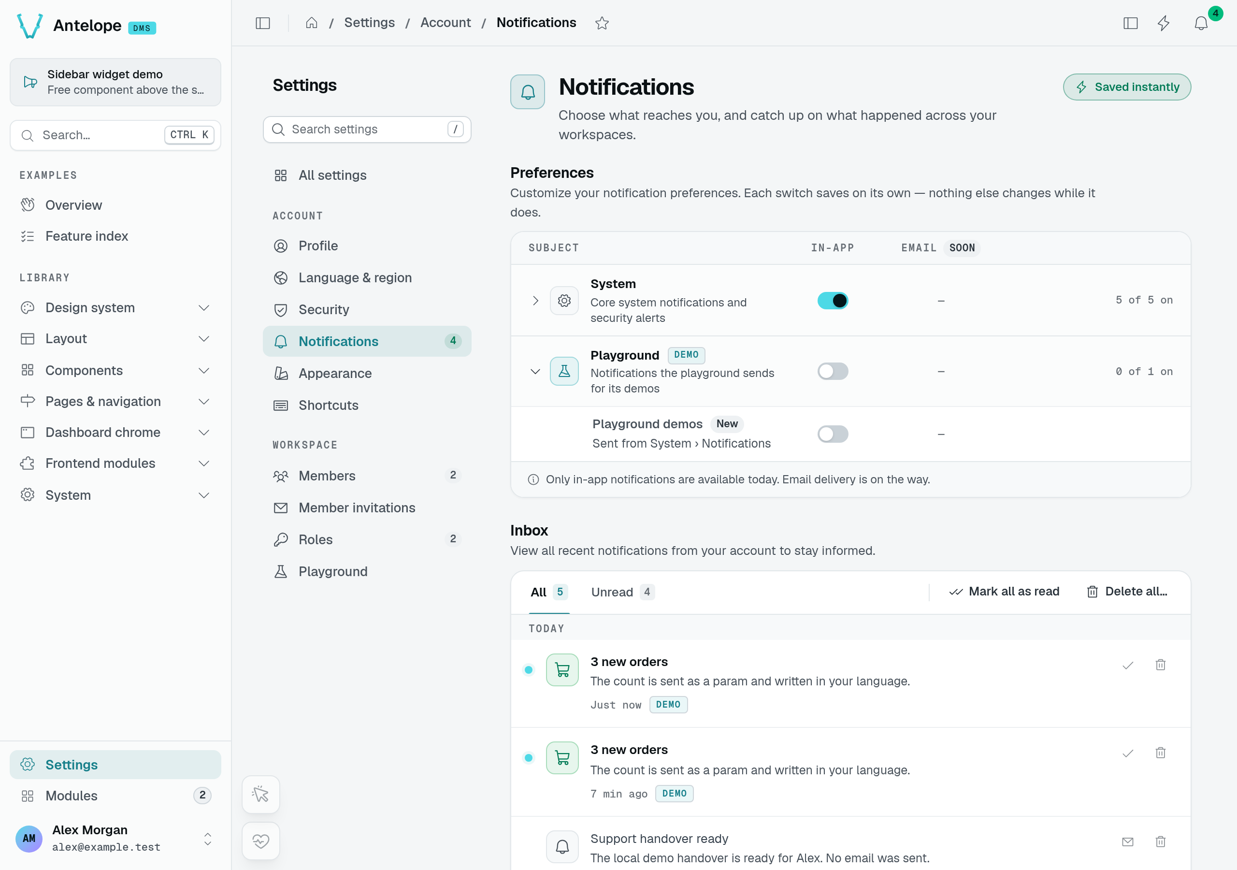This screenshot has height=870, width=1237.
Task: Open the bell notifications icon in top bar
Action: point(1201,23)
